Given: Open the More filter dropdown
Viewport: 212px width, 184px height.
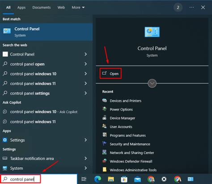Looking at the screenshot, I should tap(78, 8).
